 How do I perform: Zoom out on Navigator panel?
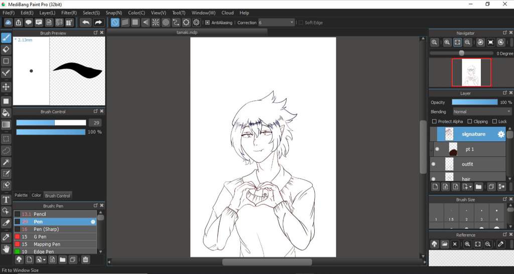tap(467, 43)
